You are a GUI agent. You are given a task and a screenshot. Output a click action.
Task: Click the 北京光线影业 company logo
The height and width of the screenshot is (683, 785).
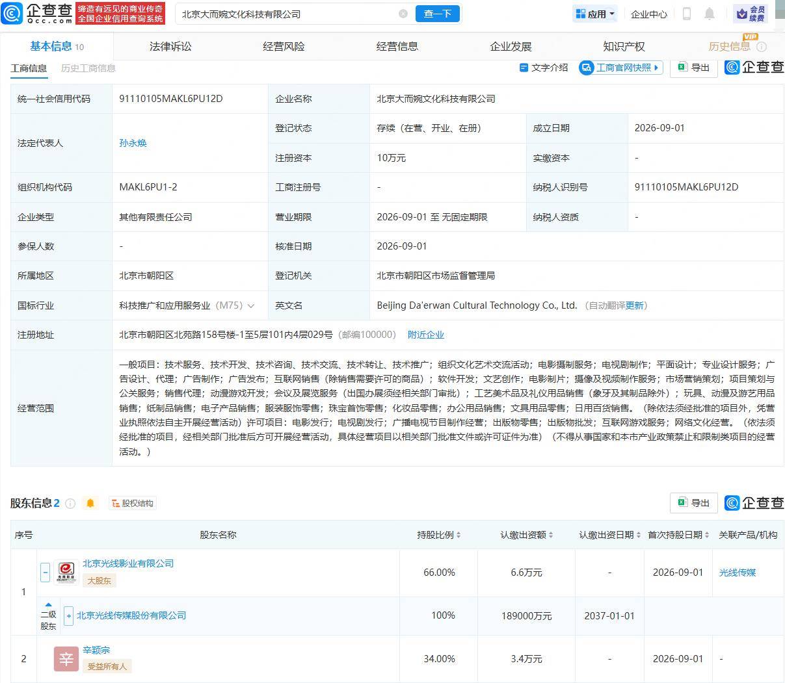coord(66,573)
